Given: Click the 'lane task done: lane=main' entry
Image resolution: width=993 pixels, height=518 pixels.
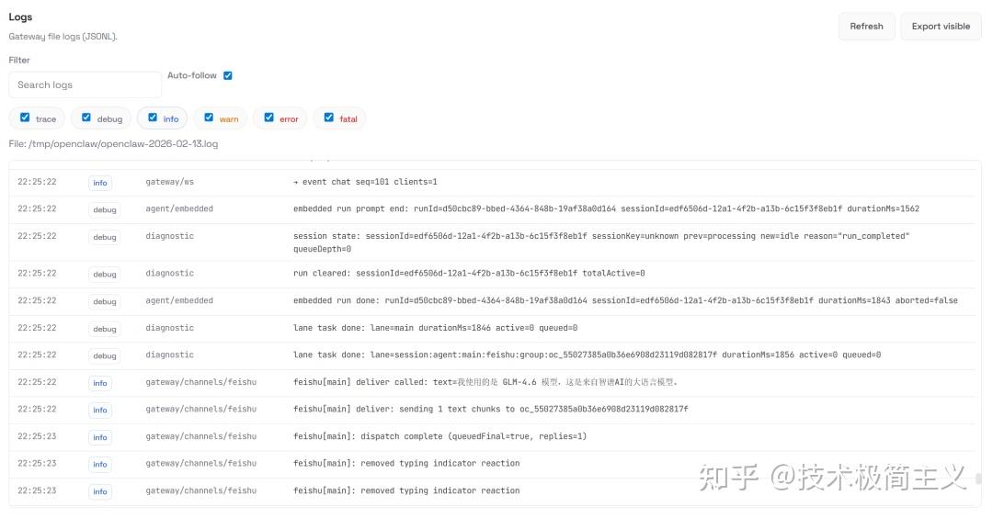Looking at the screenshot, I should point(435,328).
